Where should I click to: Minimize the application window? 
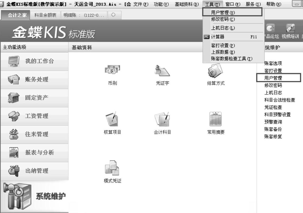coord(297,4)
